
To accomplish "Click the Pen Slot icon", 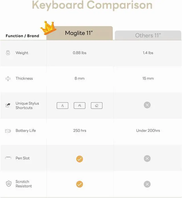I will tap(8, 158).
